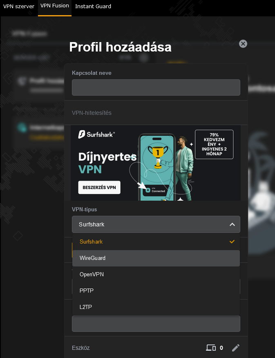Click the pencil edit icon beside Eszköz
Screen dimensions: 275x358
tap(236, 348)
